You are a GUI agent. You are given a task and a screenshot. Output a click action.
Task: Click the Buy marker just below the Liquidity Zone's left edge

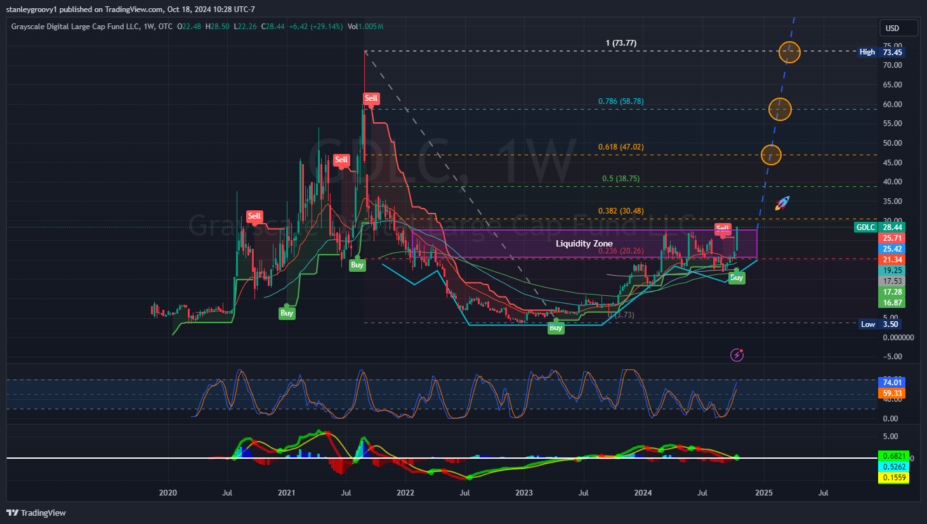[x=357, y=265]
